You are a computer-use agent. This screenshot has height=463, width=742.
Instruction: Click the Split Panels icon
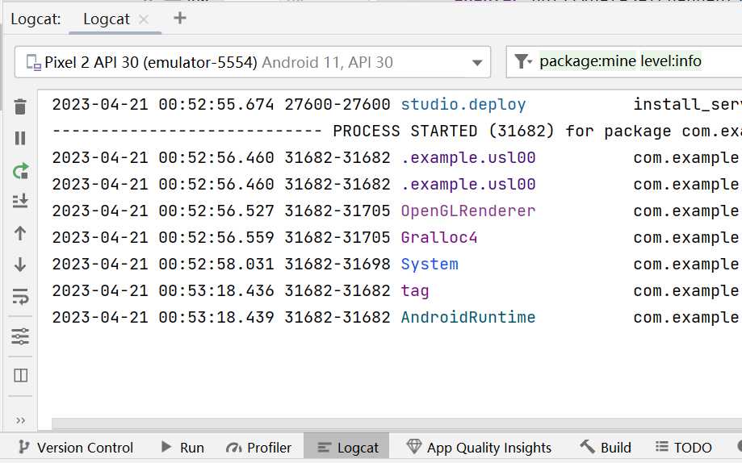tap(20, 375)
